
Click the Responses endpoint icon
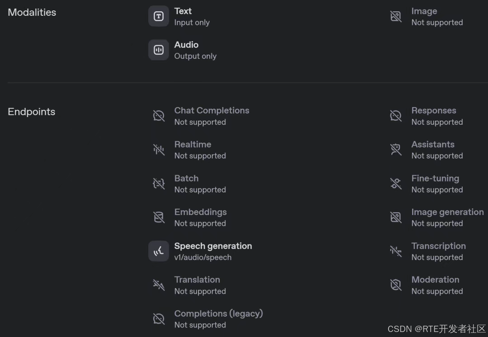396,116
